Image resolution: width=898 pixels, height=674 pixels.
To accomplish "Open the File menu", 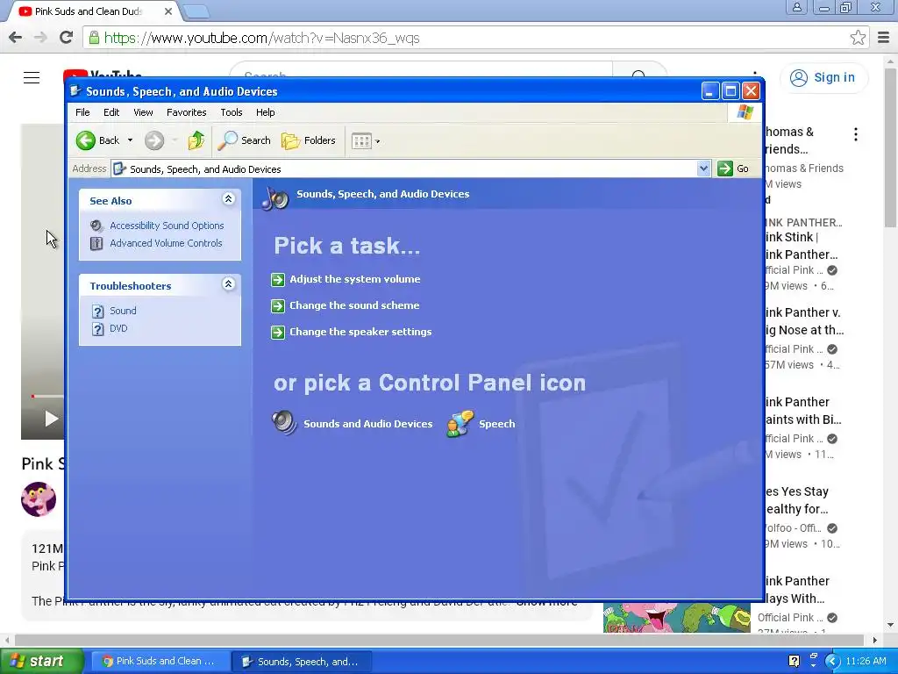I will (x=82, y=112).
